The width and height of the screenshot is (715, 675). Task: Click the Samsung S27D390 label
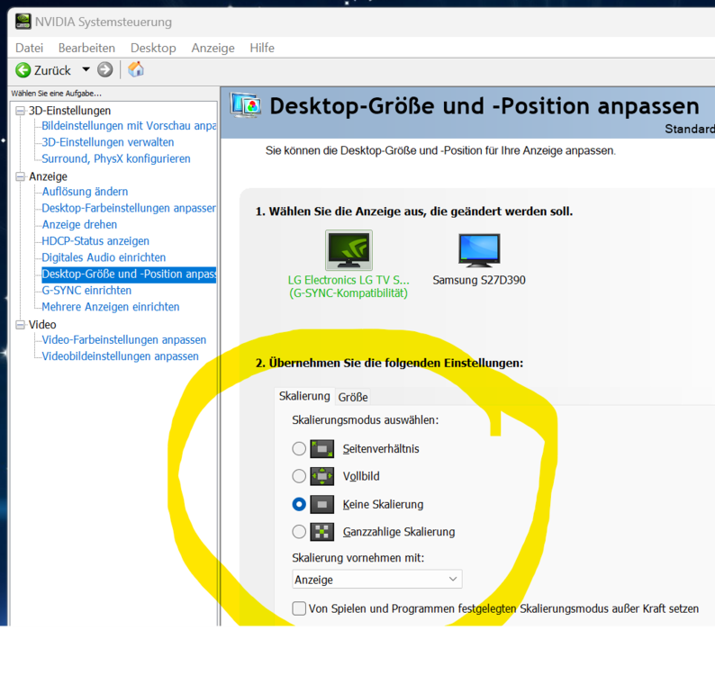[479, 280]
